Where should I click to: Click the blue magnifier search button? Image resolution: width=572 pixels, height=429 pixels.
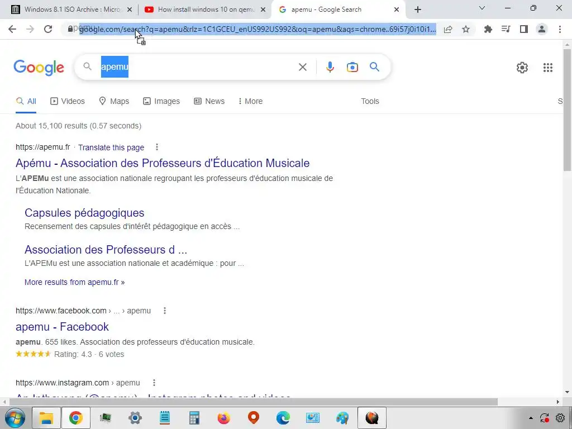click(374, 67)
